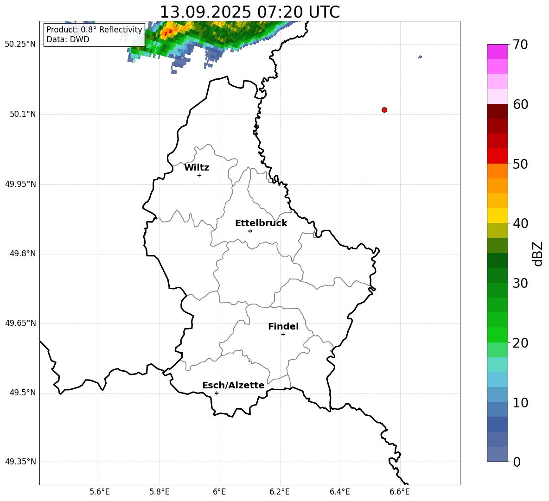Click the 30 colorbar tick label
549x501 pixels.
coord(520,283)
